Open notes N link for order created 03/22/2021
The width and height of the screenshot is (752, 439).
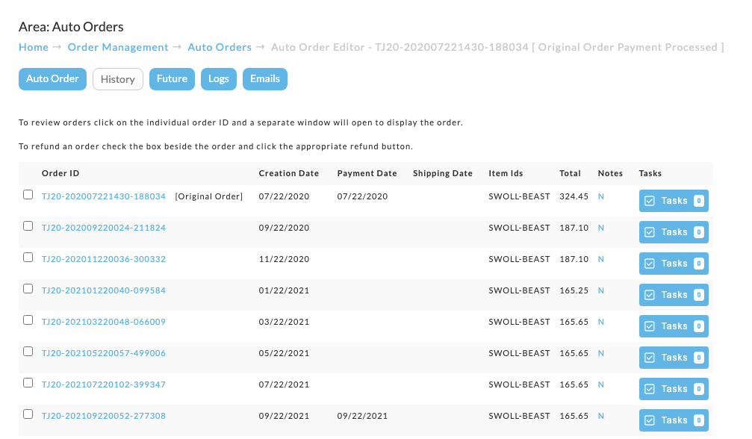click(x=601, y=322)
